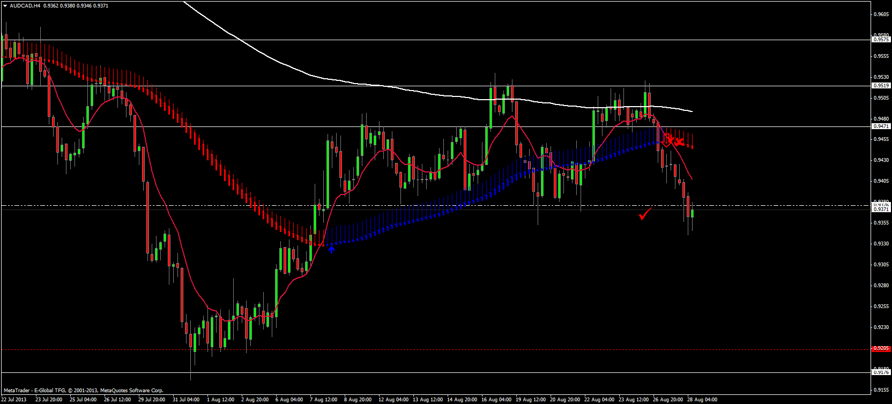
Task: Click the 0.9430 price scale value
Action: (x=881, y=160)
